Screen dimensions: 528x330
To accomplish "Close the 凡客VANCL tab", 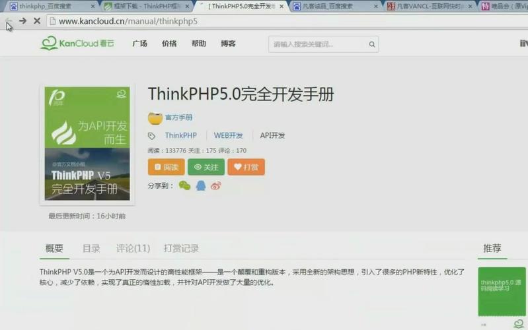I will pyautogui.click(x=470, y=7).
